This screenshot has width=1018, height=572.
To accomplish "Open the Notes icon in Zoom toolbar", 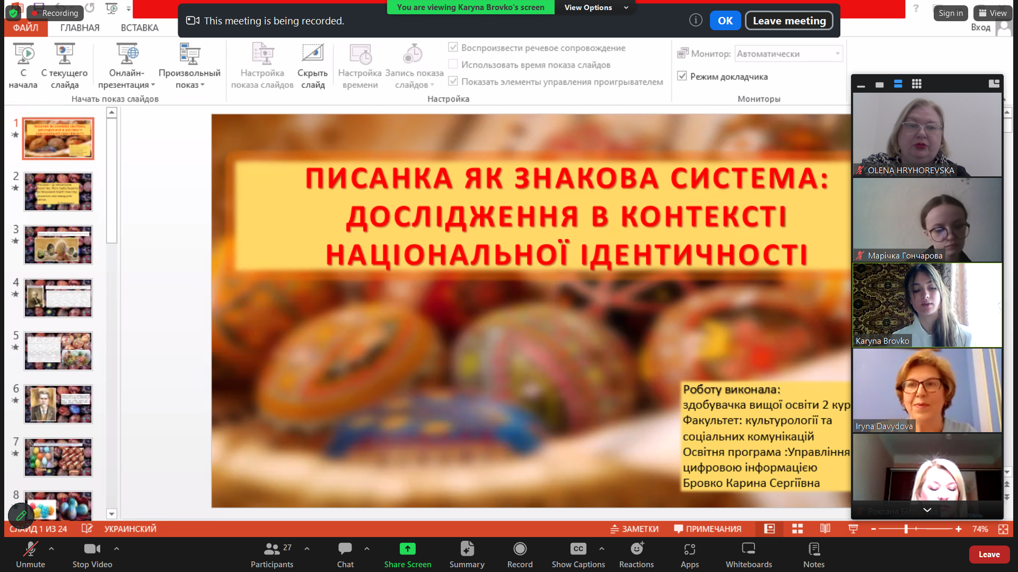I will point(813,549).
